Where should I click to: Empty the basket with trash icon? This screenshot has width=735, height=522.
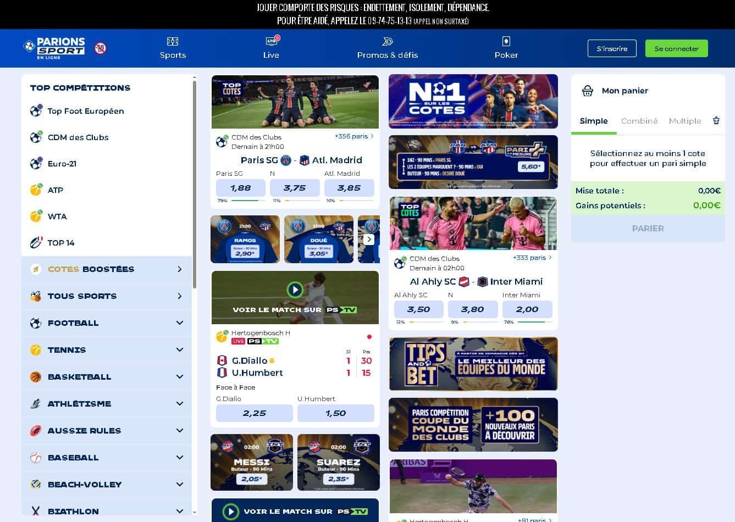click(716, 120)
